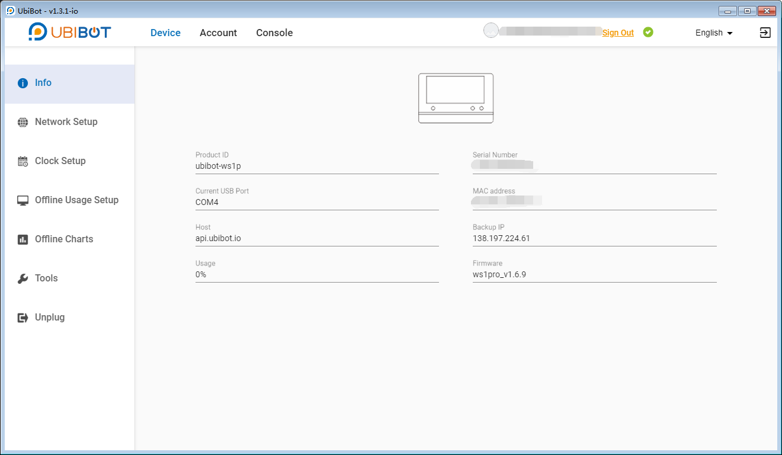Click the Unplug exit icon in sidebar

tap(23, 318)
